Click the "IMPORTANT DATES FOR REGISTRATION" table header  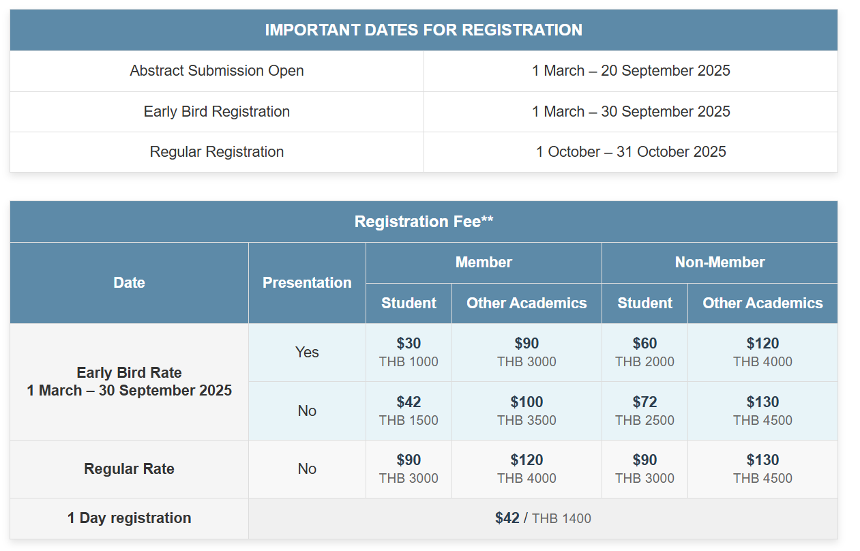(424, 30)
